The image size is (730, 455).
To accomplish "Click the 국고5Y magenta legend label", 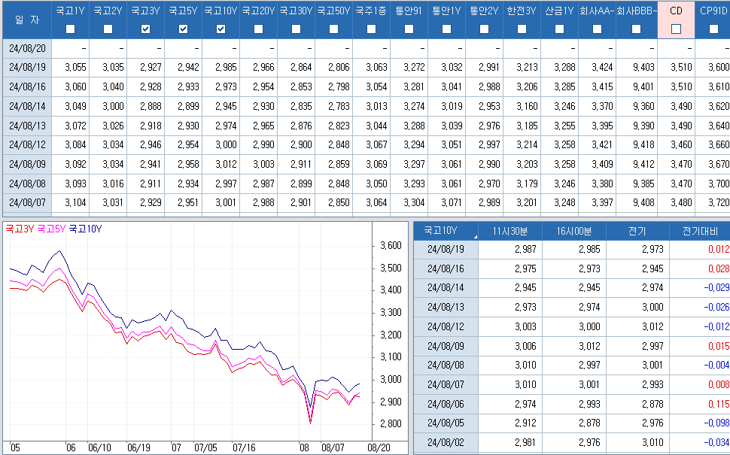I will (x=52, y=229).
